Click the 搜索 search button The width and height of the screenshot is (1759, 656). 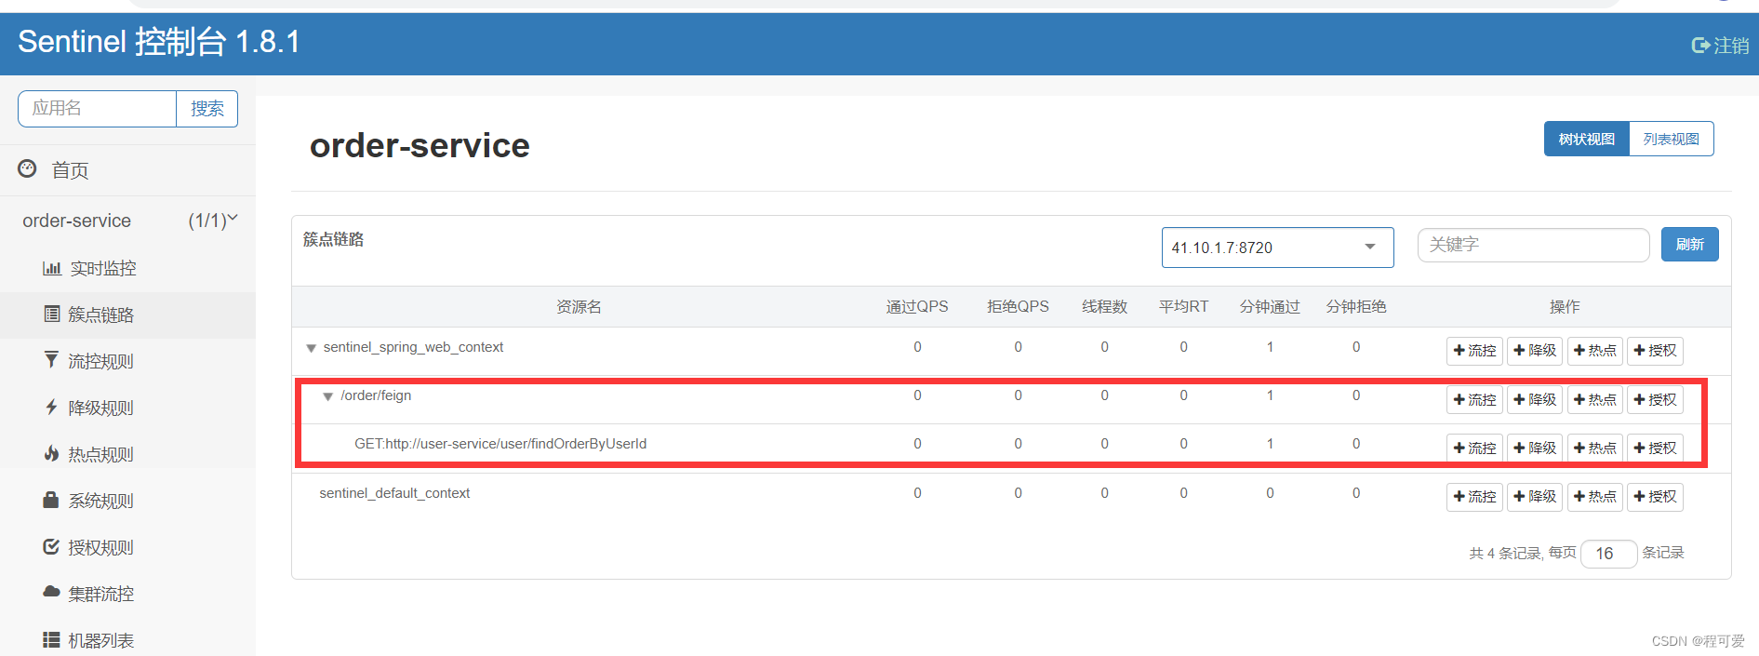[207, 109]
